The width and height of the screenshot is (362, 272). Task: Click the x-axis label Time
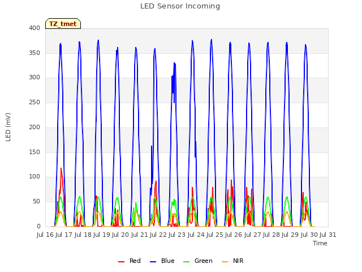pos(320,243)
